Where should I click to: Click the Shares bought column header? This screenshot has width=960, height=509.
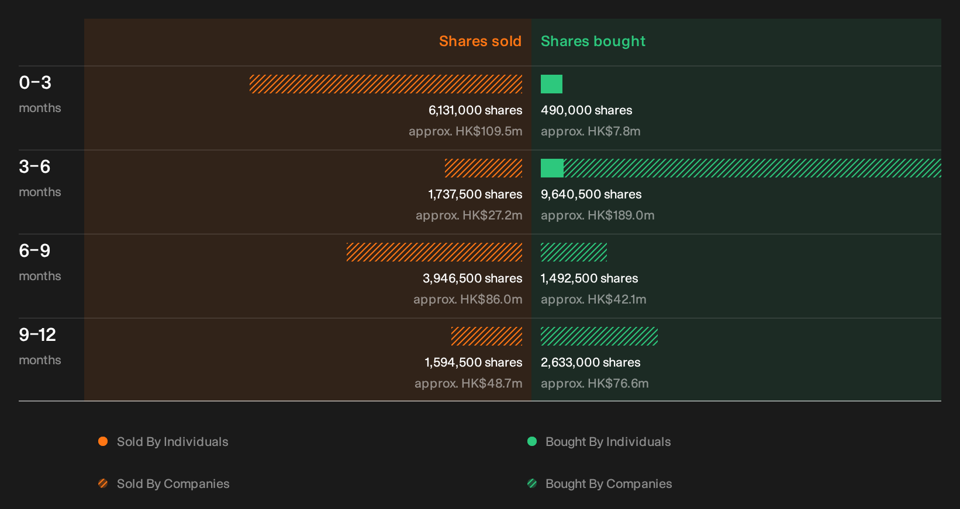pos(593,41)
